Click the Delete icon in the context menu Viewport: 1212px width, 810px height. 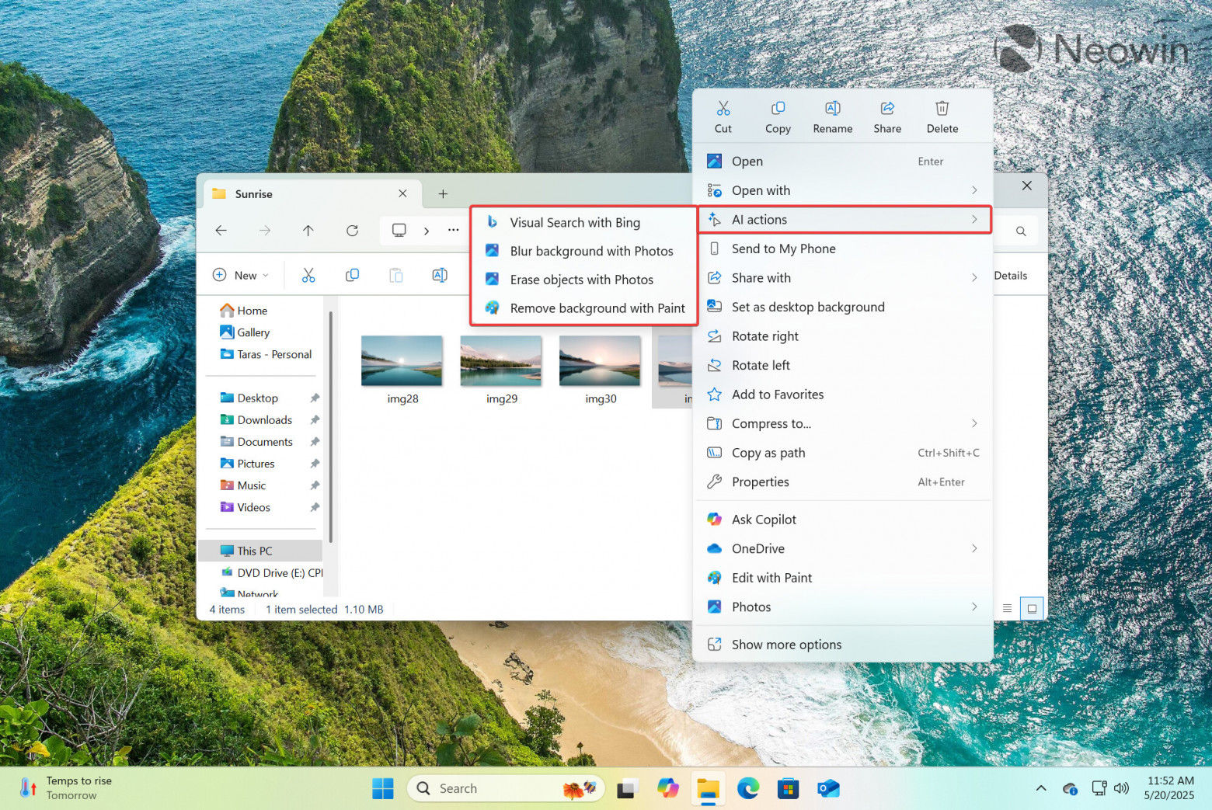[x=942, y=116]
